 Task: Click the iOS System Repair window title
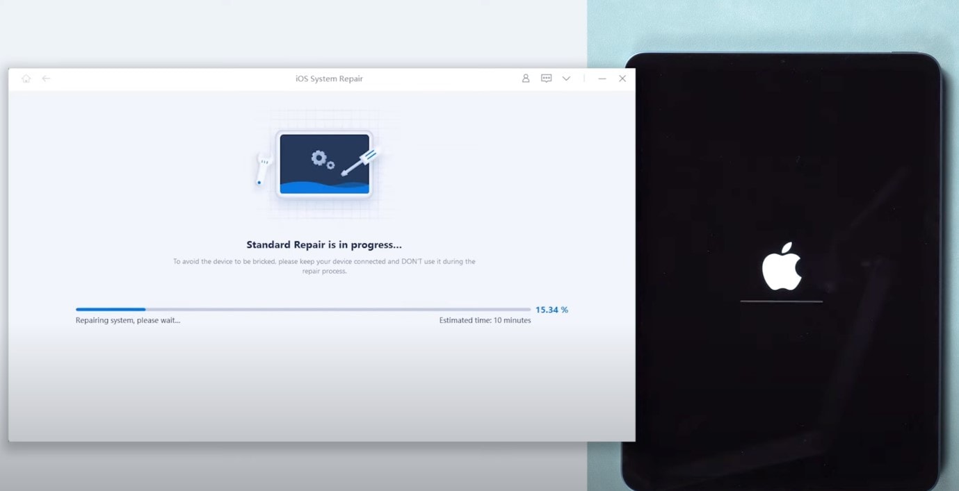pos(329,78)
